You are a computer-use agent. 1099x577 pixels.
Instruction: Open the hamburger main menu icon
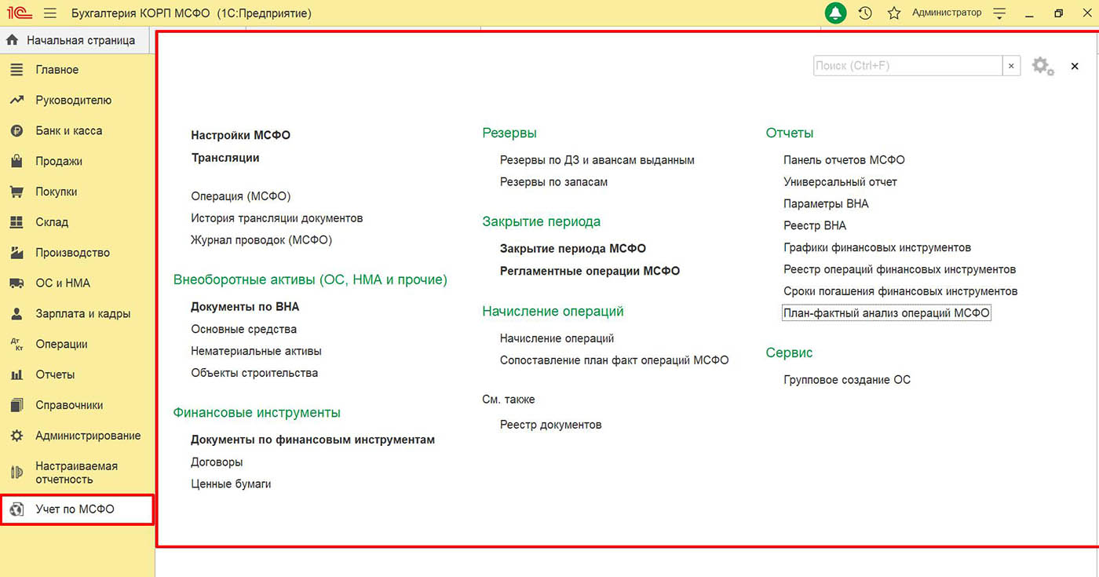coord(50,13)
